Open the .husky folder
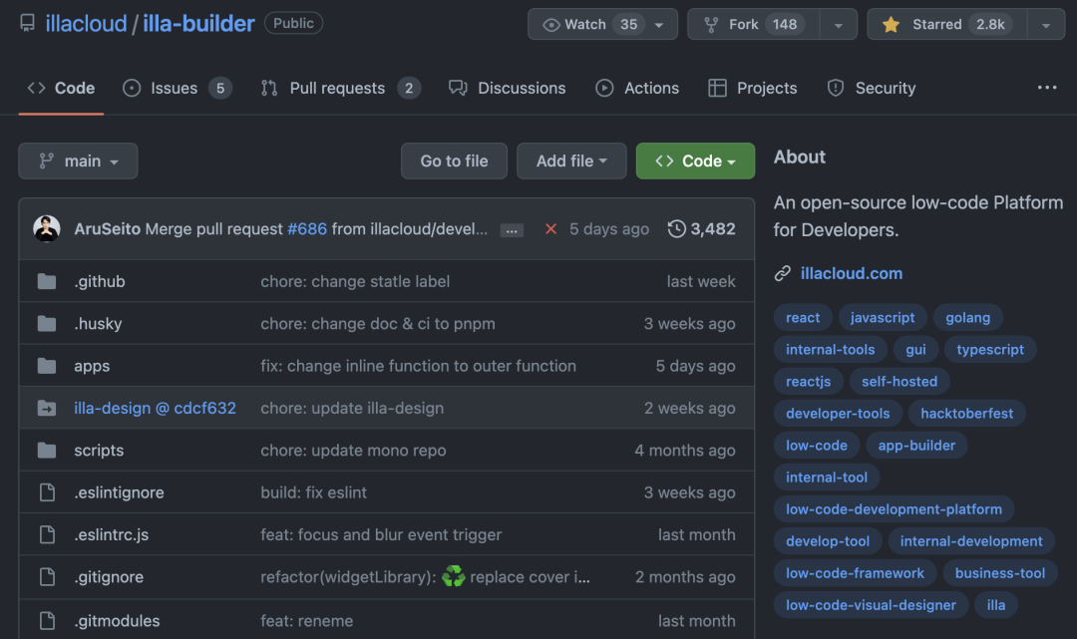 click(98, 323)
